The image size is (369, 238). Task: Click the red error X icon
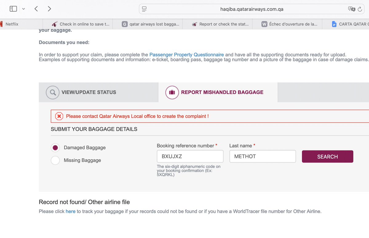coord(59,116)
